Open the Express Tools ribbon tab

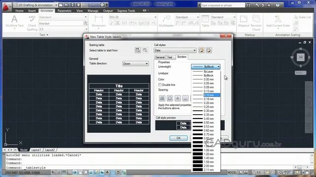click(126, 11)
